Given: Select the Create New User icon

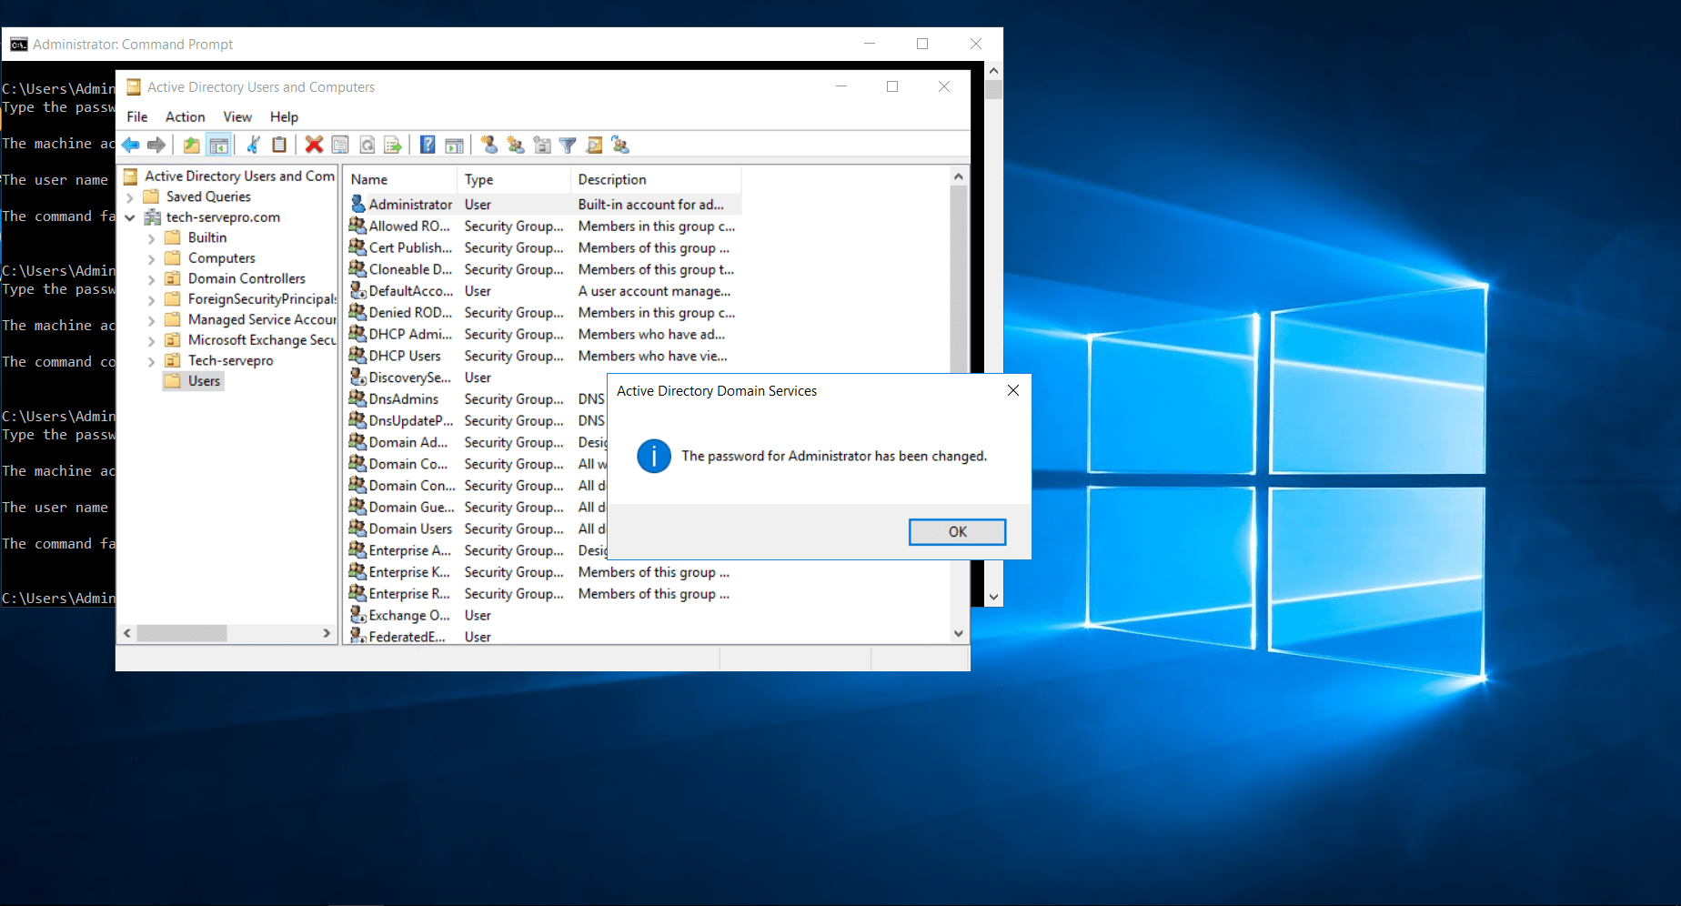Looking at the screenshot, I should tap(489, 145).
